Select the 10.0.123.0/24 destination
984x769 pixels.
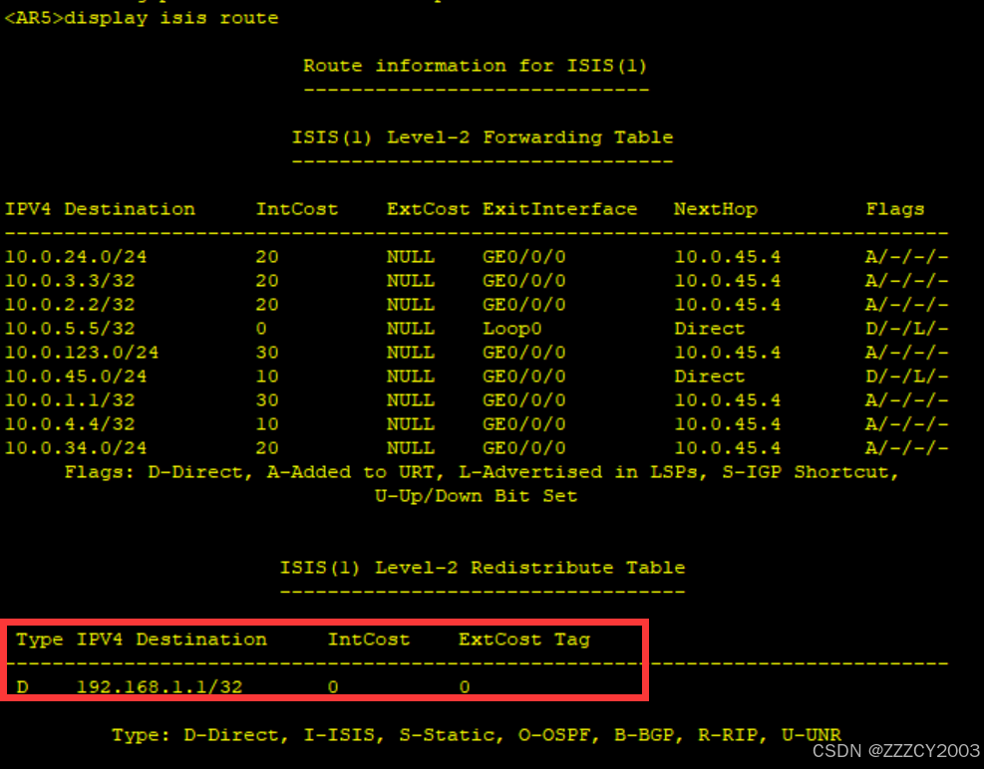click(82, 353)
